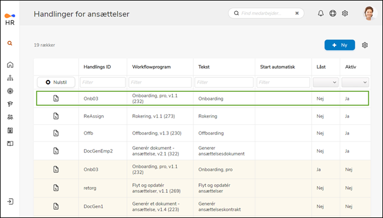Open the help lifebuoy icon
Screen dimensions: 383x218
pos(333,13)
